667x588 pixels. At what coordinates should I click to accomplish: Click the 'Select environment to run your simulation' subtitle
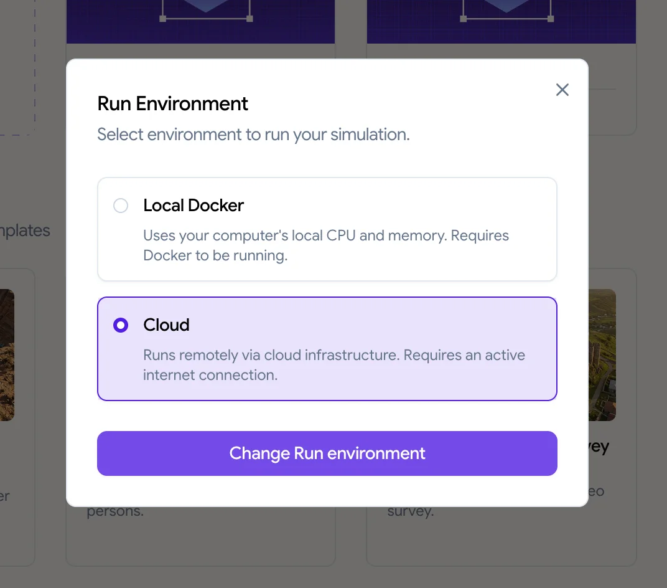click(253, 135)
